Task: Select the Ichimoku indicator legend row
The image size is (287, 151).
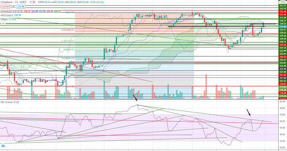Action: click(x=31, y=11)
